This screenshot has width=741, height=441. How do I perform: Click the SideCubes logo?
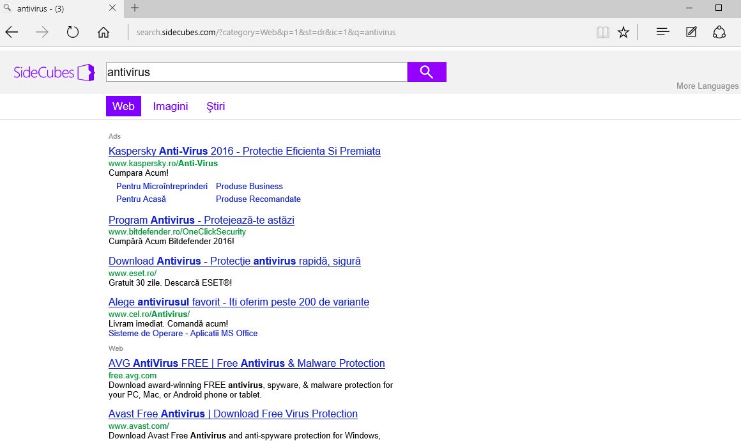(x=54, y=72)
